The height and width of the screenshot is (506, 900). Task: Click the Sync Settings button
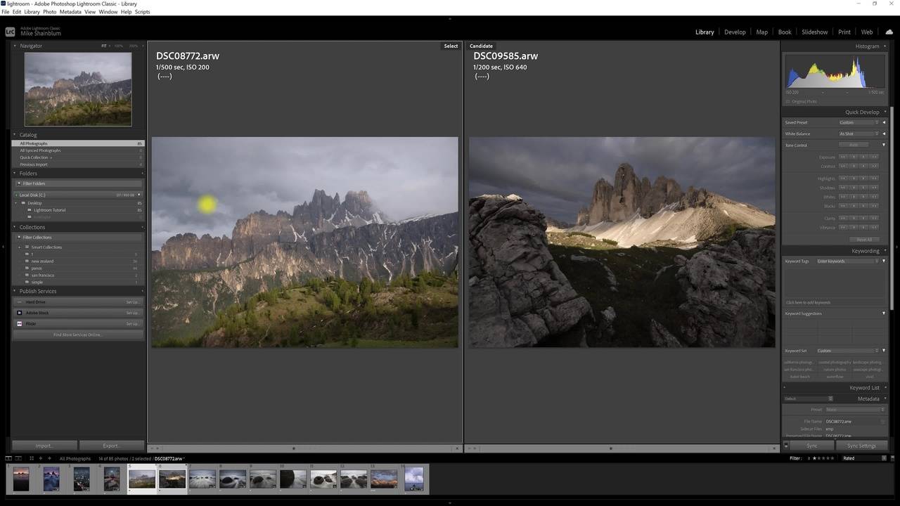pyautogui.click(x=861, y=446)
